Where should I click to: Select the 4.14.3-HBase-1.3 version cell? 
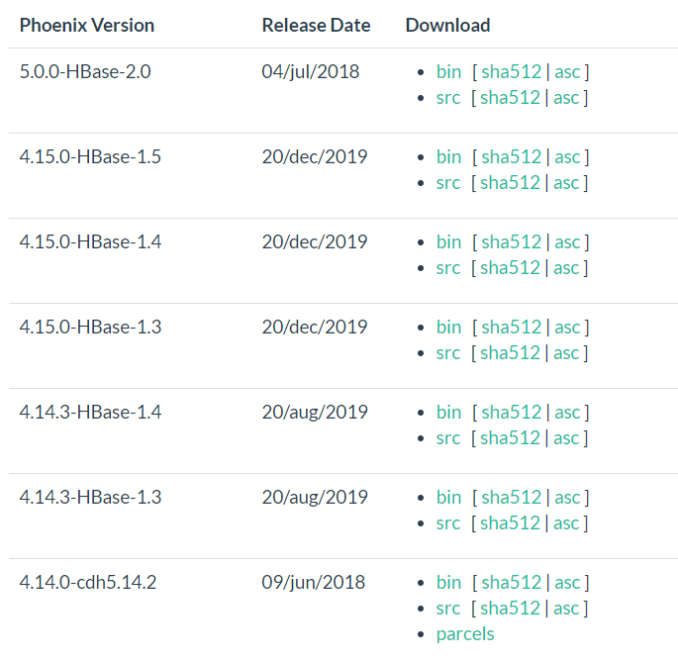click(x=90, y=498)
